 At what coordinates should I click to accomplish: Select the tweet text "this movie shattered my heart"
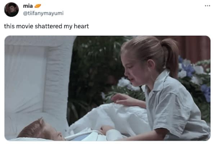pyautogui.click(x=46, y=26)
